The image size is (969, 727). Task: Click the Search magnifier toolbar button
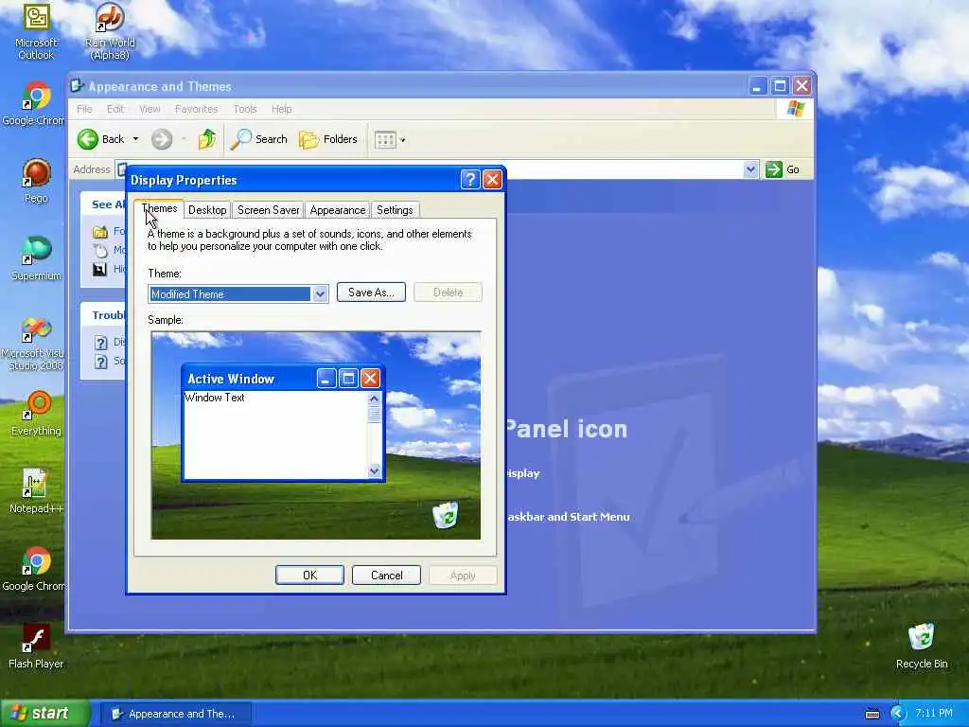(259, 139)
